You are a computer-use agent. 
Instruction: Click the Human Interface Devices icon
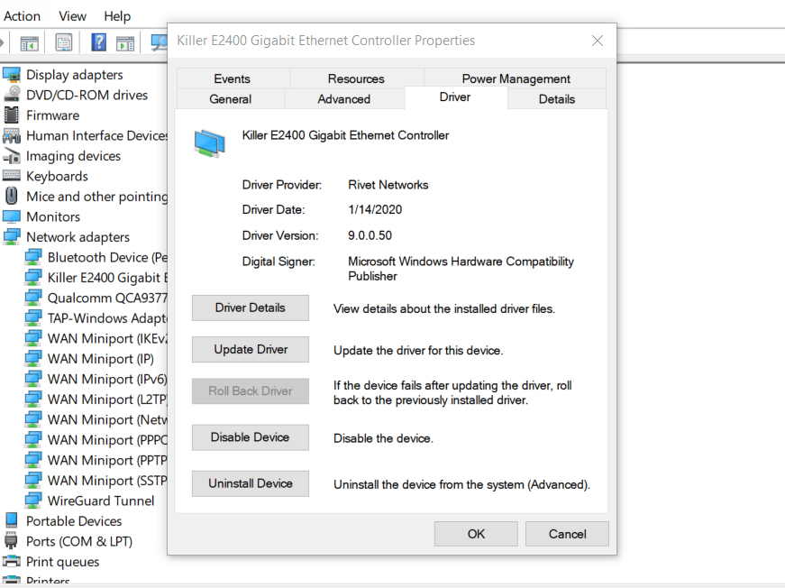12,136
